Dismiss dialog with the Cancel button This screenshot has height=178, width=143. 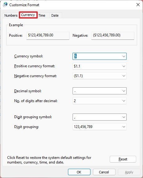tap(104, 172)
